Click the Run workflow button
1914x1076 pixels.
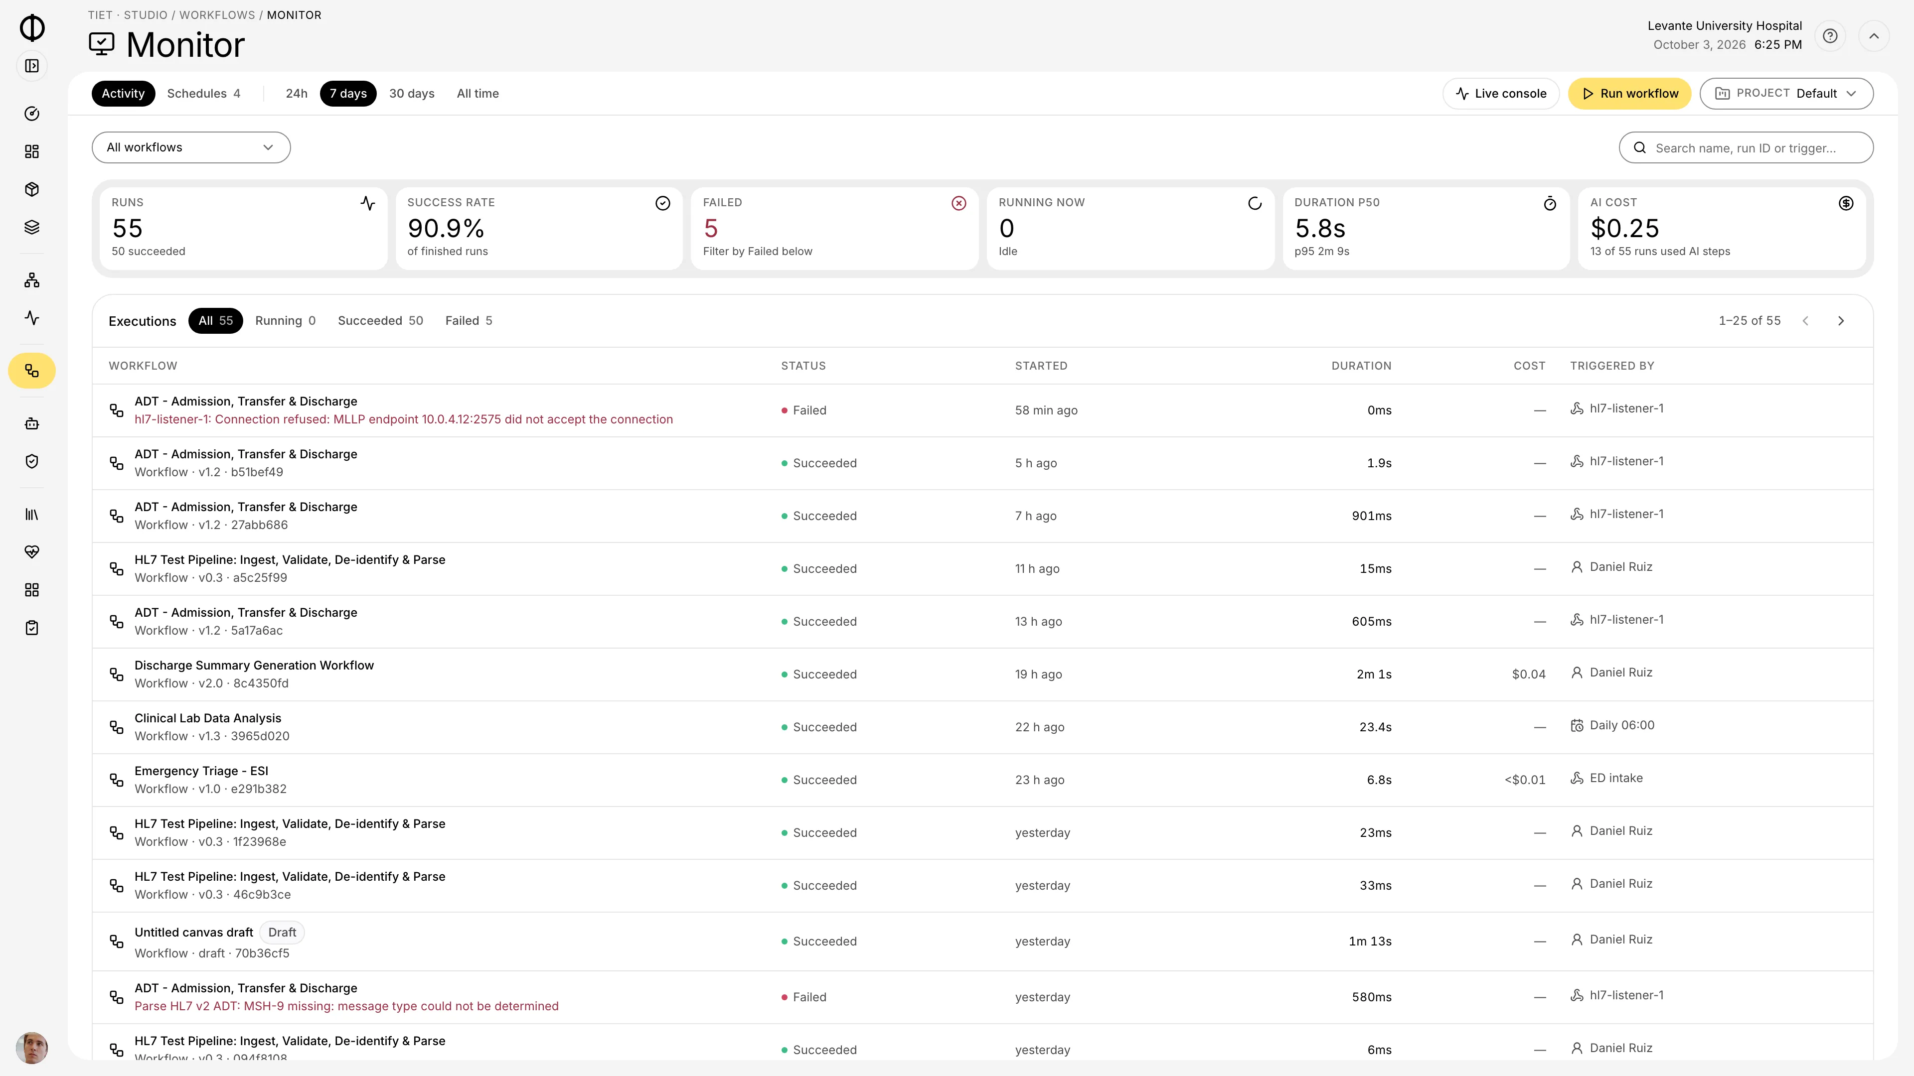(1629, 94)
